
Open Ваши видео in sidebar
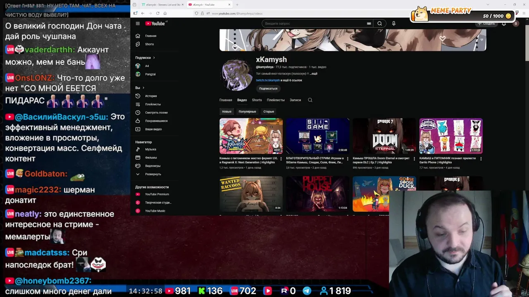[153, 129]
